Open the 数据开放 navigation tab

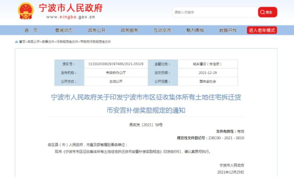[x=228, y=30]
